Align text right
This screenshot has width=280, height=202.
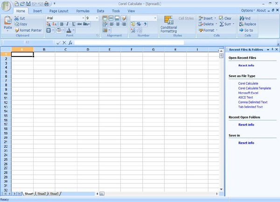tap(124, 24)
